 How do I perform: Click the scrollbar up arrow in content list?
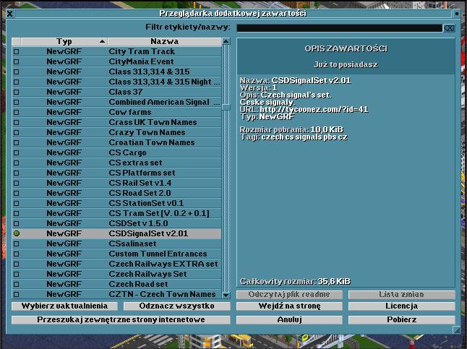pos(226,42)
